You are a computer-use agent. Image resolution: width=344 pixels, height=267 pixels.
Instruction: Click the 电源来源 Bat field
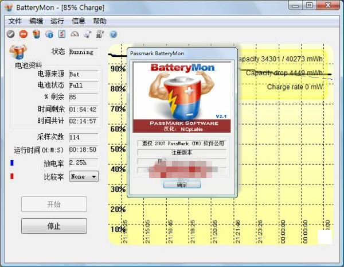coord(83,75)
